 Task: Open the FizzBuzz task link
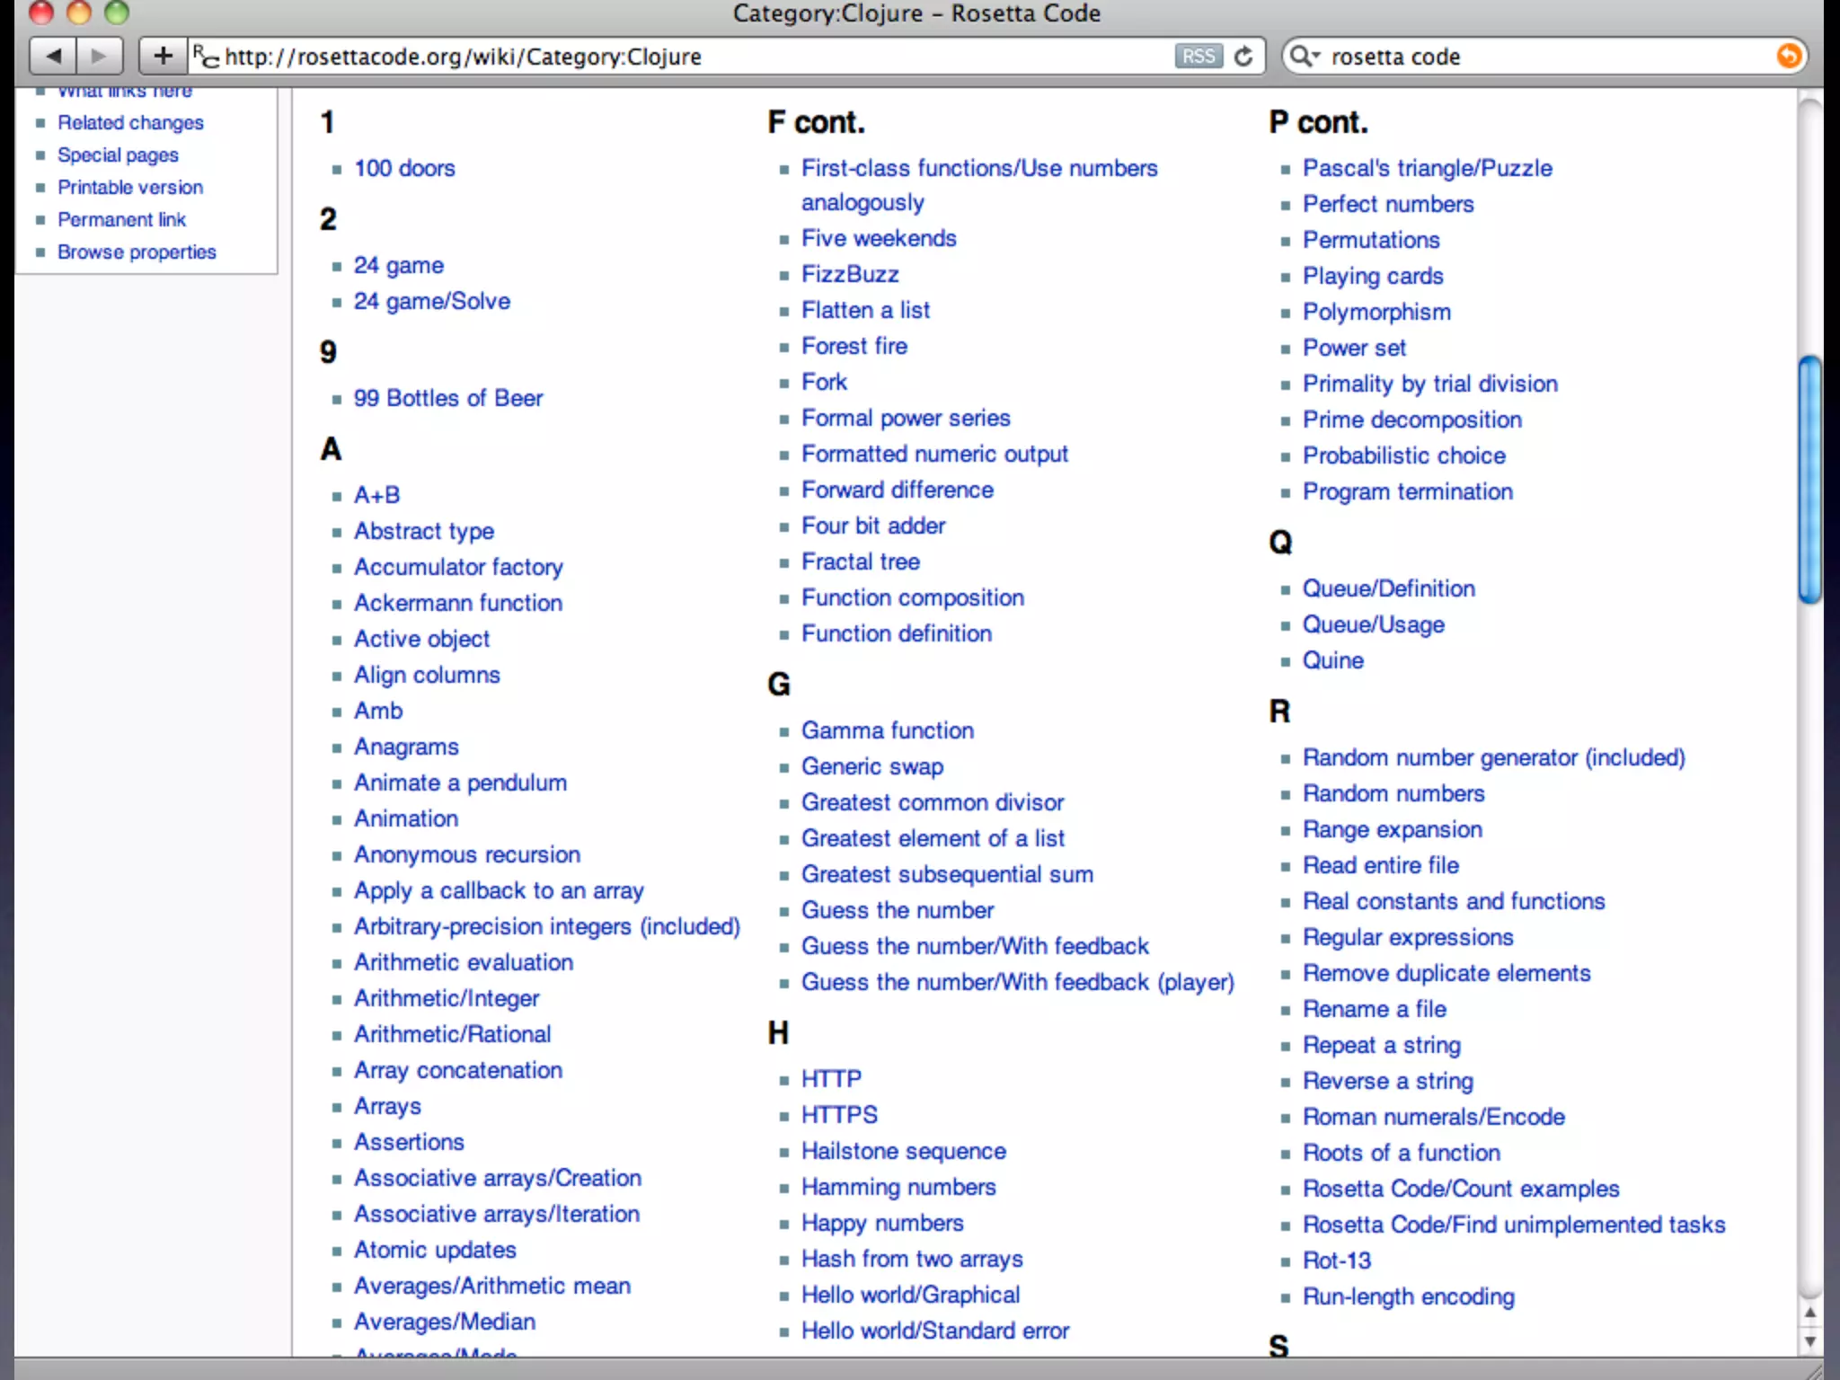(x=849, y=274)
